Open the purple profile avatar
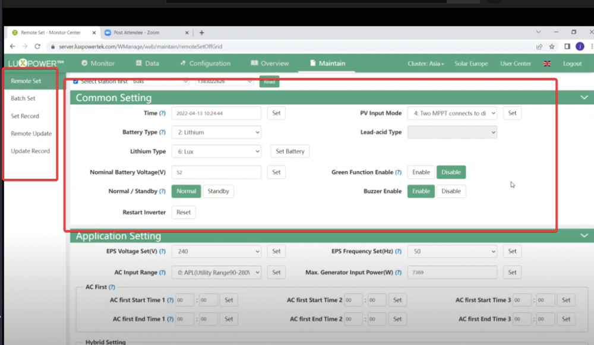 point(580,46)
